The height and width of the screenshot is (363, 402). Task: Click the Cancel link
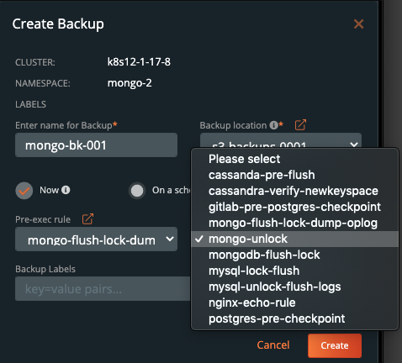[x=273, y=345]
